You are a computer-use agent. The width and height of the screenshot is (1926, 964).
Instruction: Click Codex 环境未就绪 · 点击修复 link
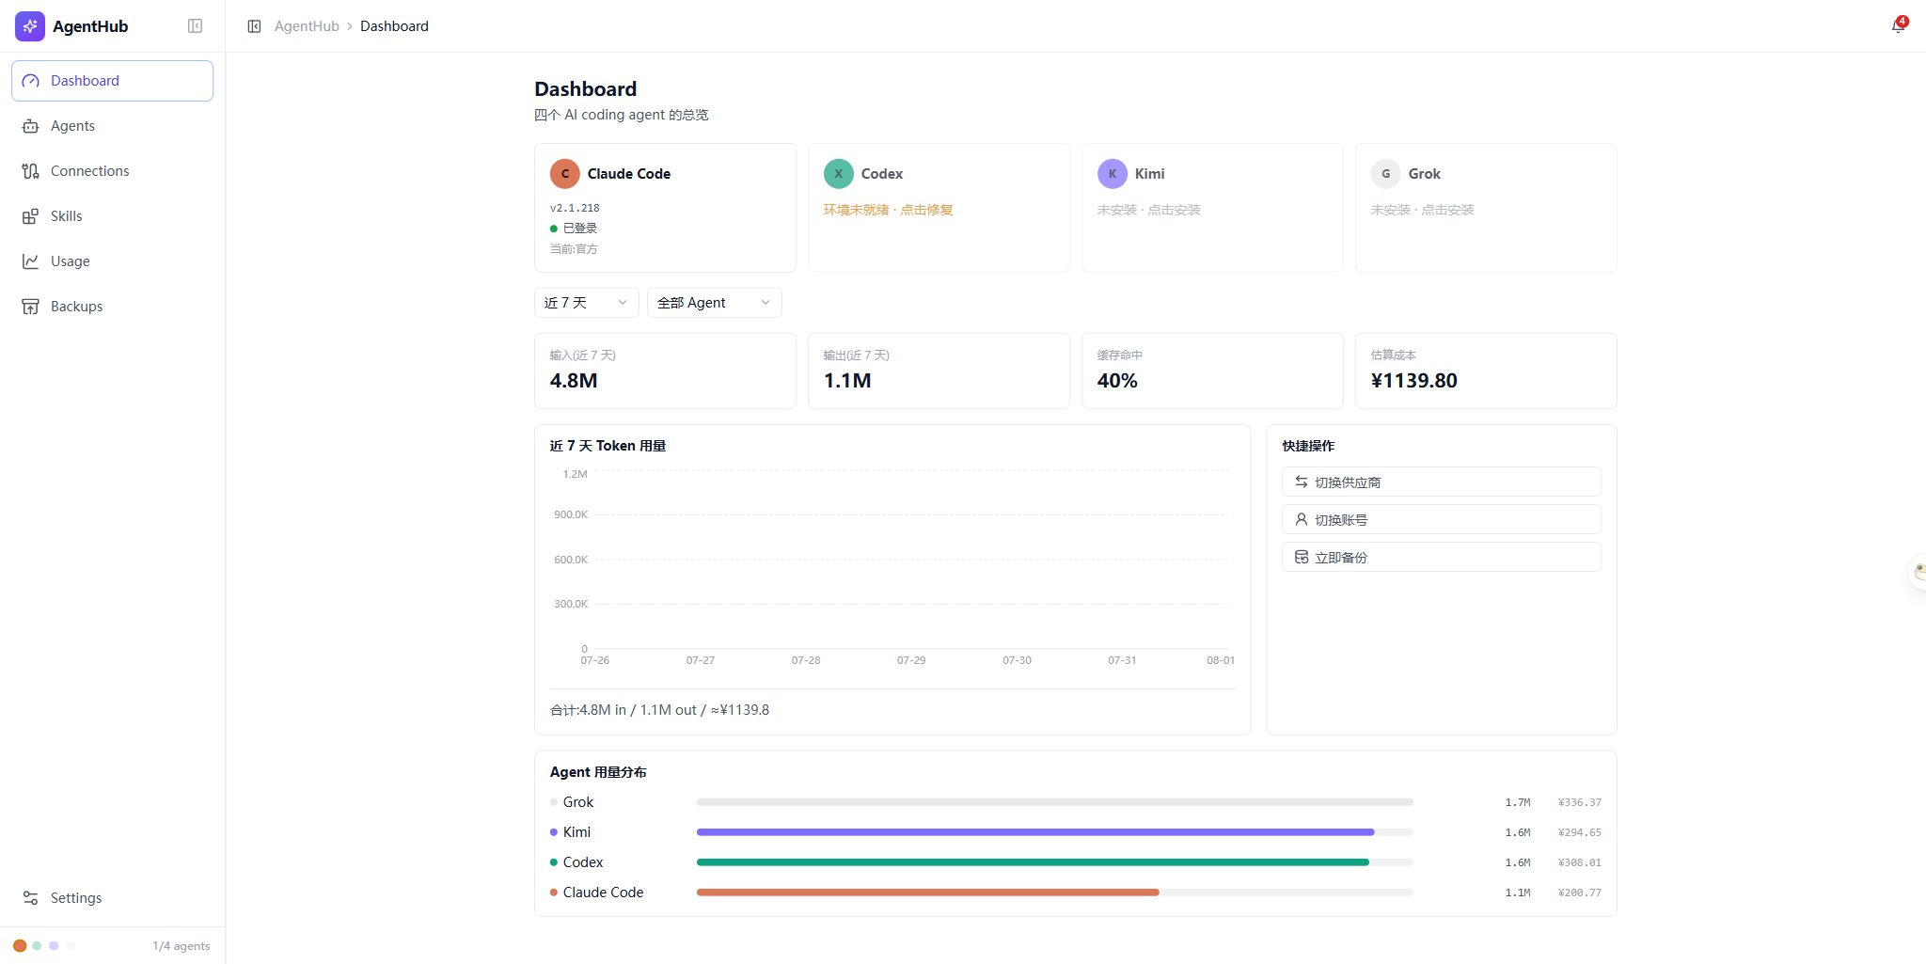tap(888, 210)
